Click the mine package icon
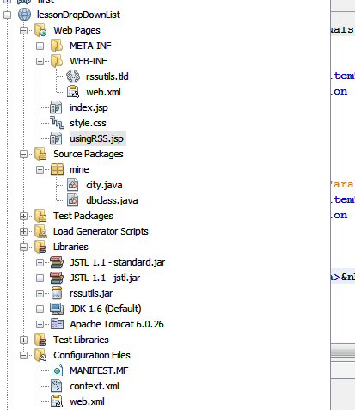355x410 pixels. pos(57,169)
